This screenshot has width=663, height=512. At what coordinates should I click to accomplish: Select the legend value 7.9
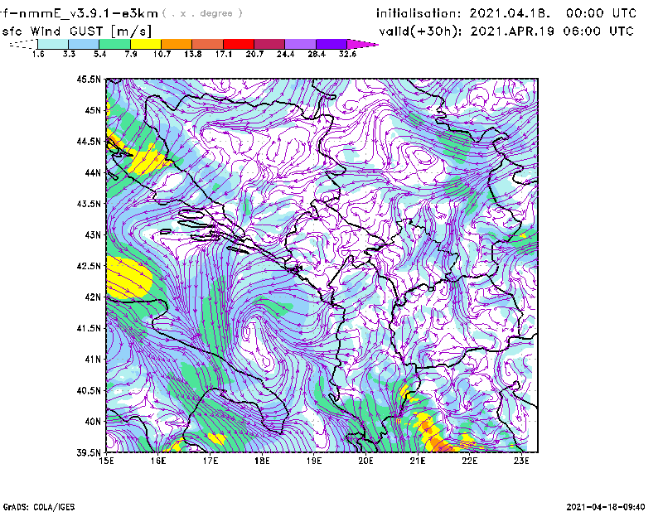(131, 54)
